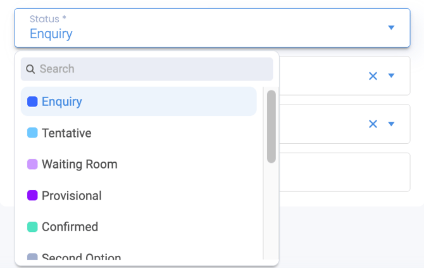Clear the second field with its X icon

[373, 124]
